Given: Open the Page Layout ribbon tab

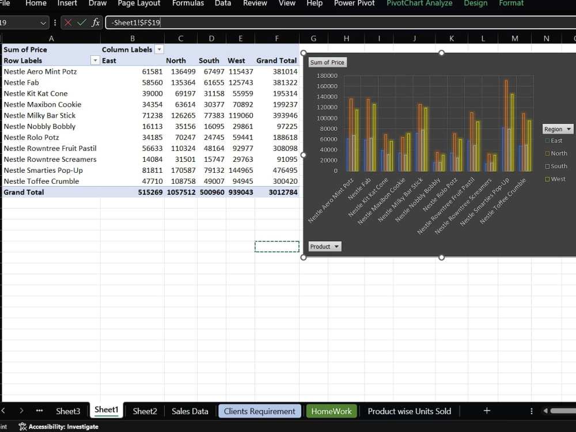Looking at the screenshot, I should pos(139,3).
